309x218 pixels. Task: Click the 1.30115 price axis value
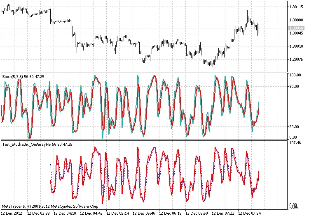(x=297, y=7)
